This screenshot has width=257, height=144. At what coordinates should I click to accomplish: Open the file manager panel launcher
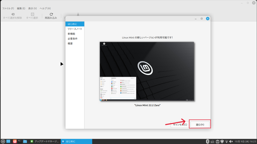coord(25,141)
